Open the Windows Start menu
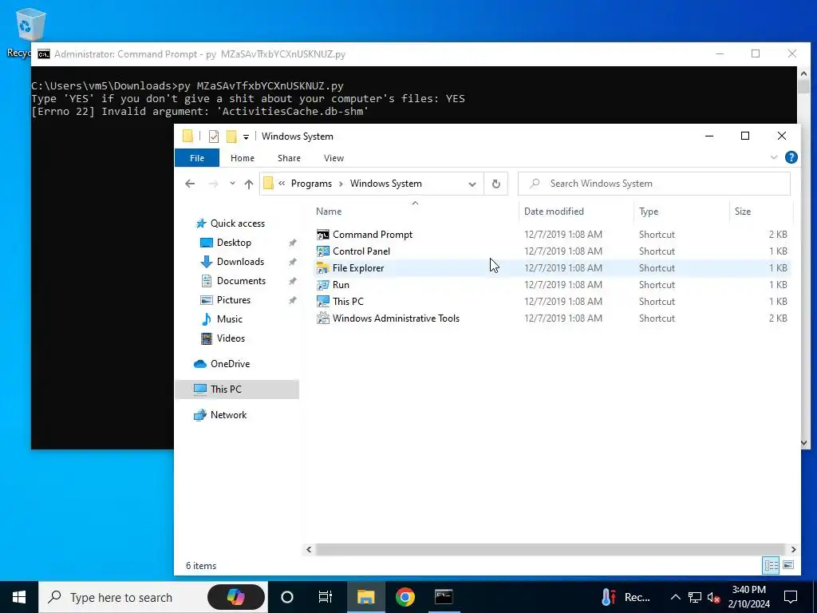This screenshot has width=817, height=613. tap(19, 597)
